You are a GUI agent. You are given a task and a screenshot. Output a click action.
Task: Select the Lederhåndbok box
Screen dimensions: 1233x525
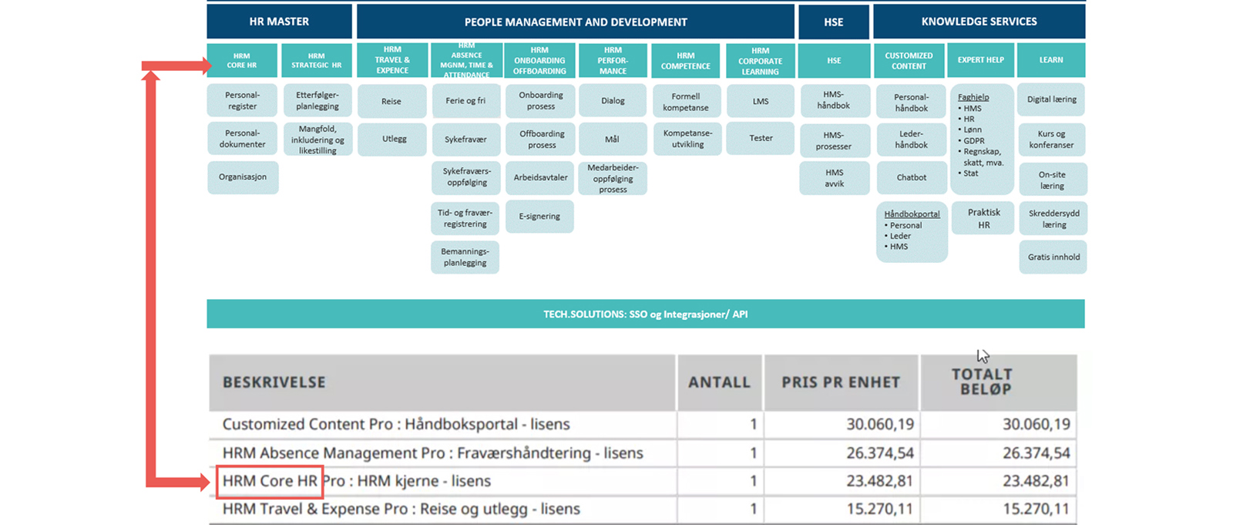[912, 139]
